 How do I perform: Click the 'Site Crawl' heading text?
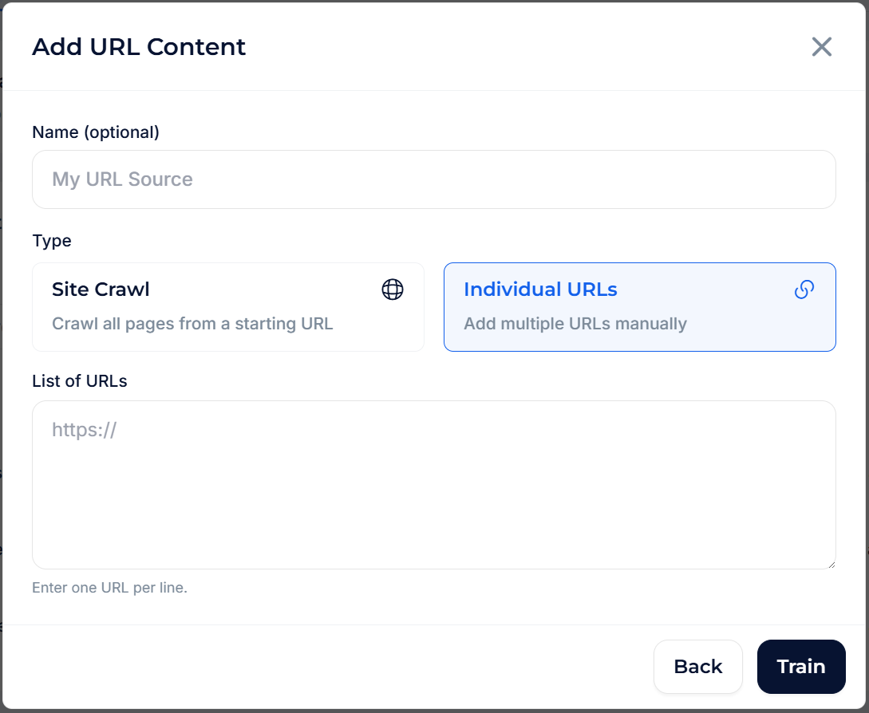click(101, 290)
